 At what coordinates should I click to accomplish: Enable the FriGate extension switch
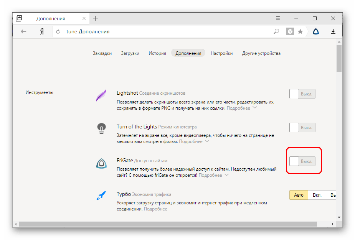tap(302, 161)
